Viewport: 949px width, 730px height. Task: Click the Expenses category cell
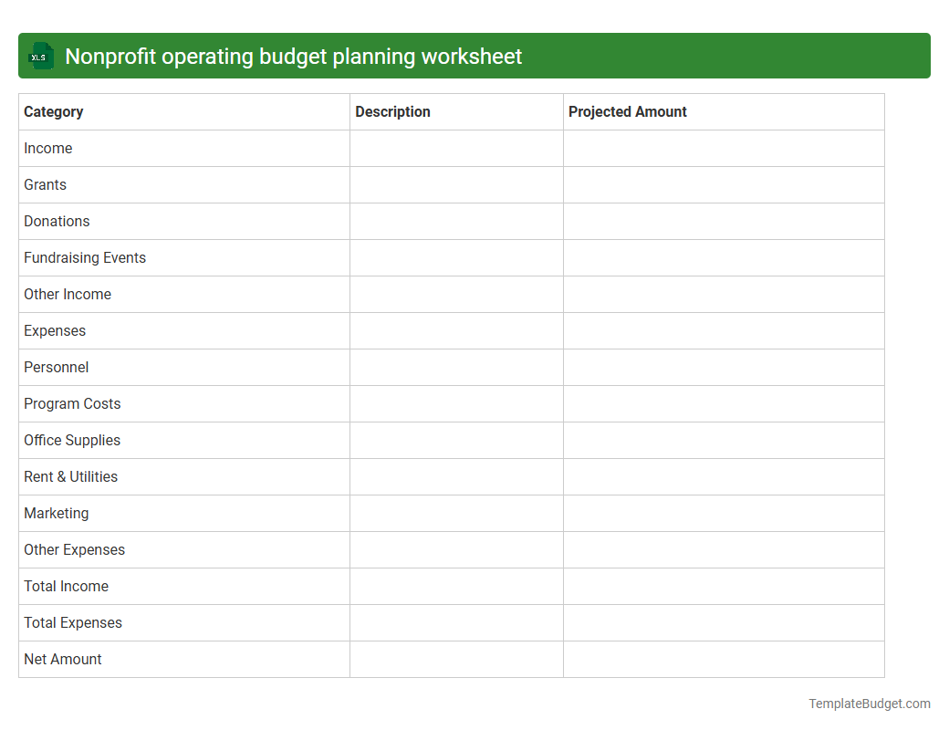[55, 330]
